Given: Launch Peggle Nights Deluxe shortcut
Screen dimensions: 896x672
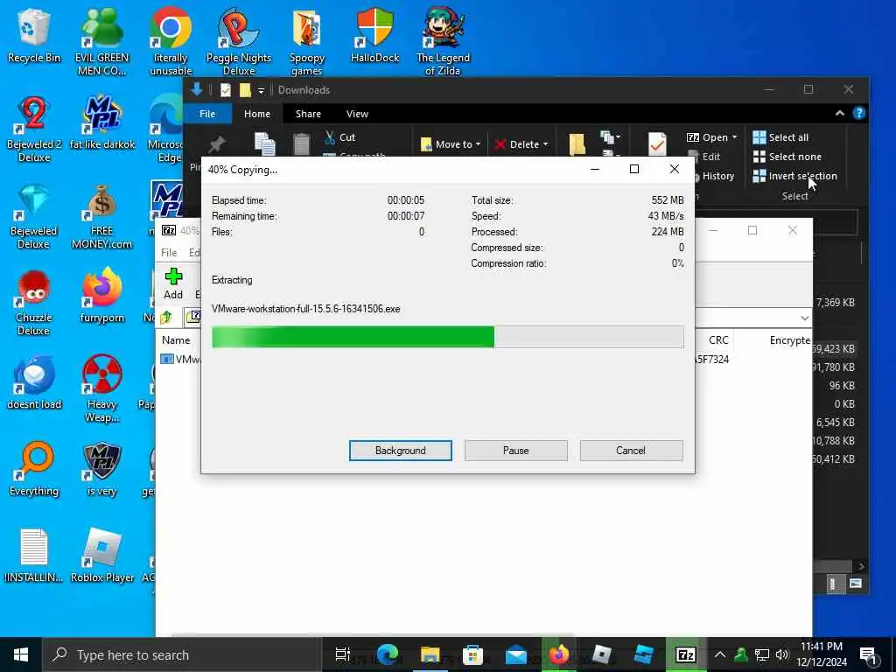Looking at the screenshot, I should pyautogui.click(x=239, y=41).
